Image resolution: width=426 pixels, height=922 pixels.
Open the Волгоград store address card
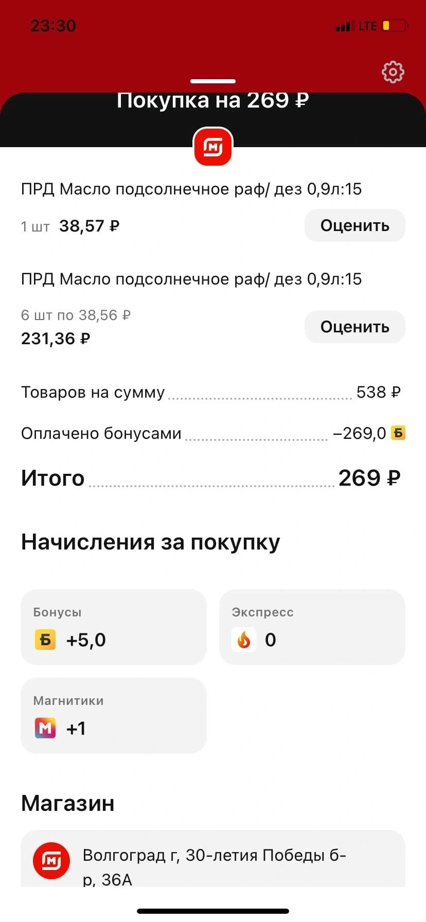(213, 858)
